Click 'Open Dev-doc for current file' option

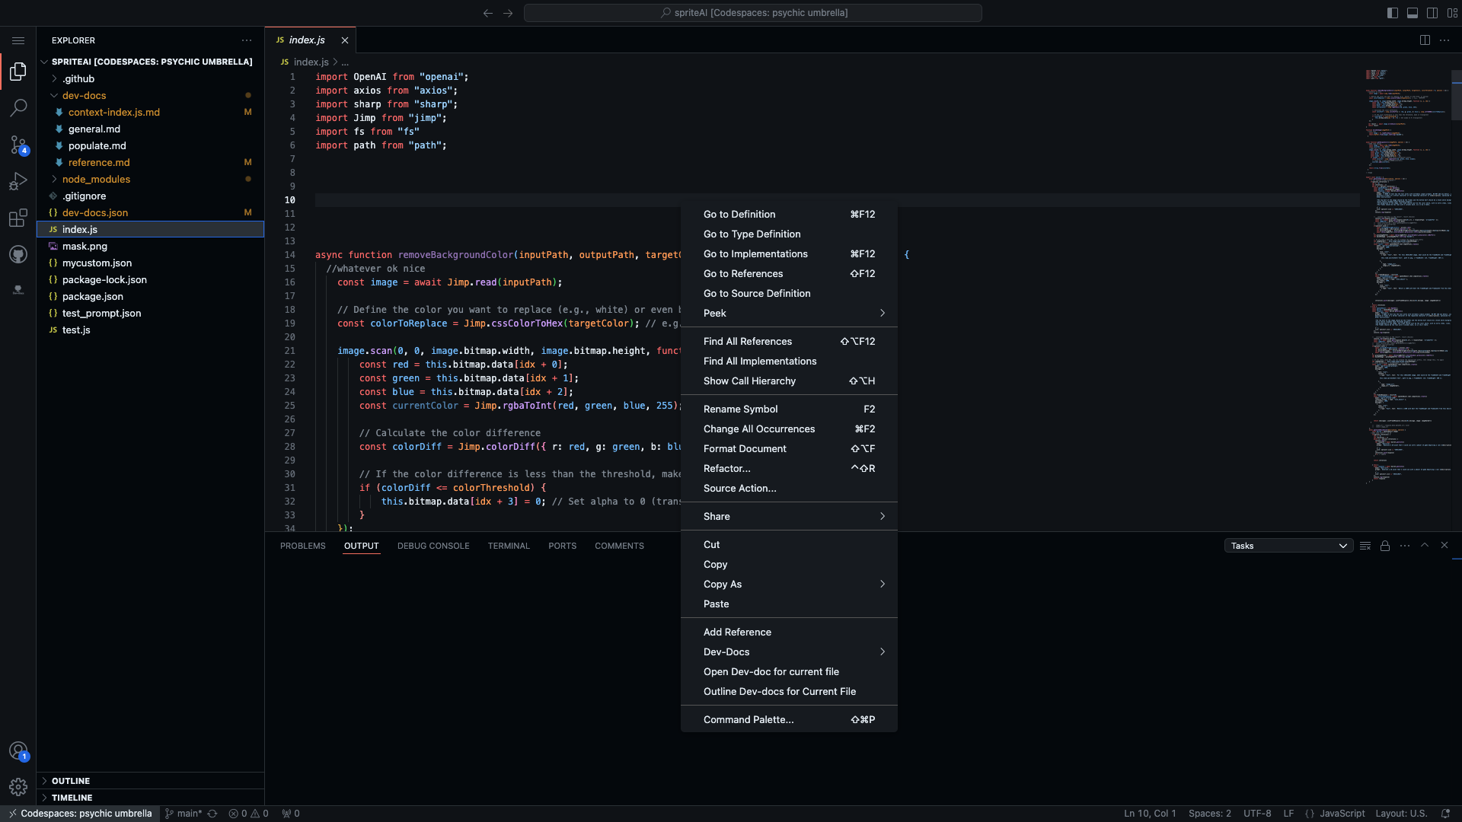771,671
